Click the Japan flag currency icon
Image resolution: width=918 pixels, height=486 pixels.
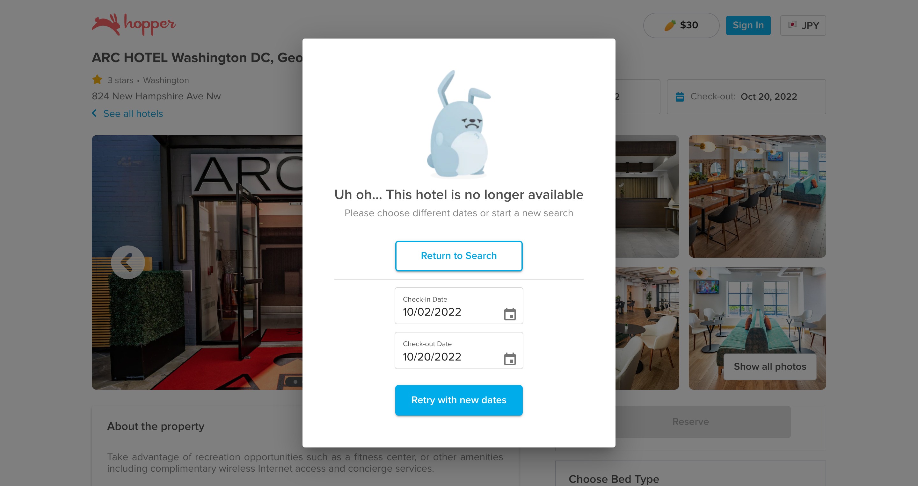pyautogui.click(x=792, y=25)
